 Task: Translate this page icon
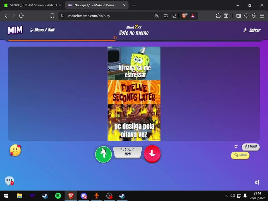click(x=157, y=16)
